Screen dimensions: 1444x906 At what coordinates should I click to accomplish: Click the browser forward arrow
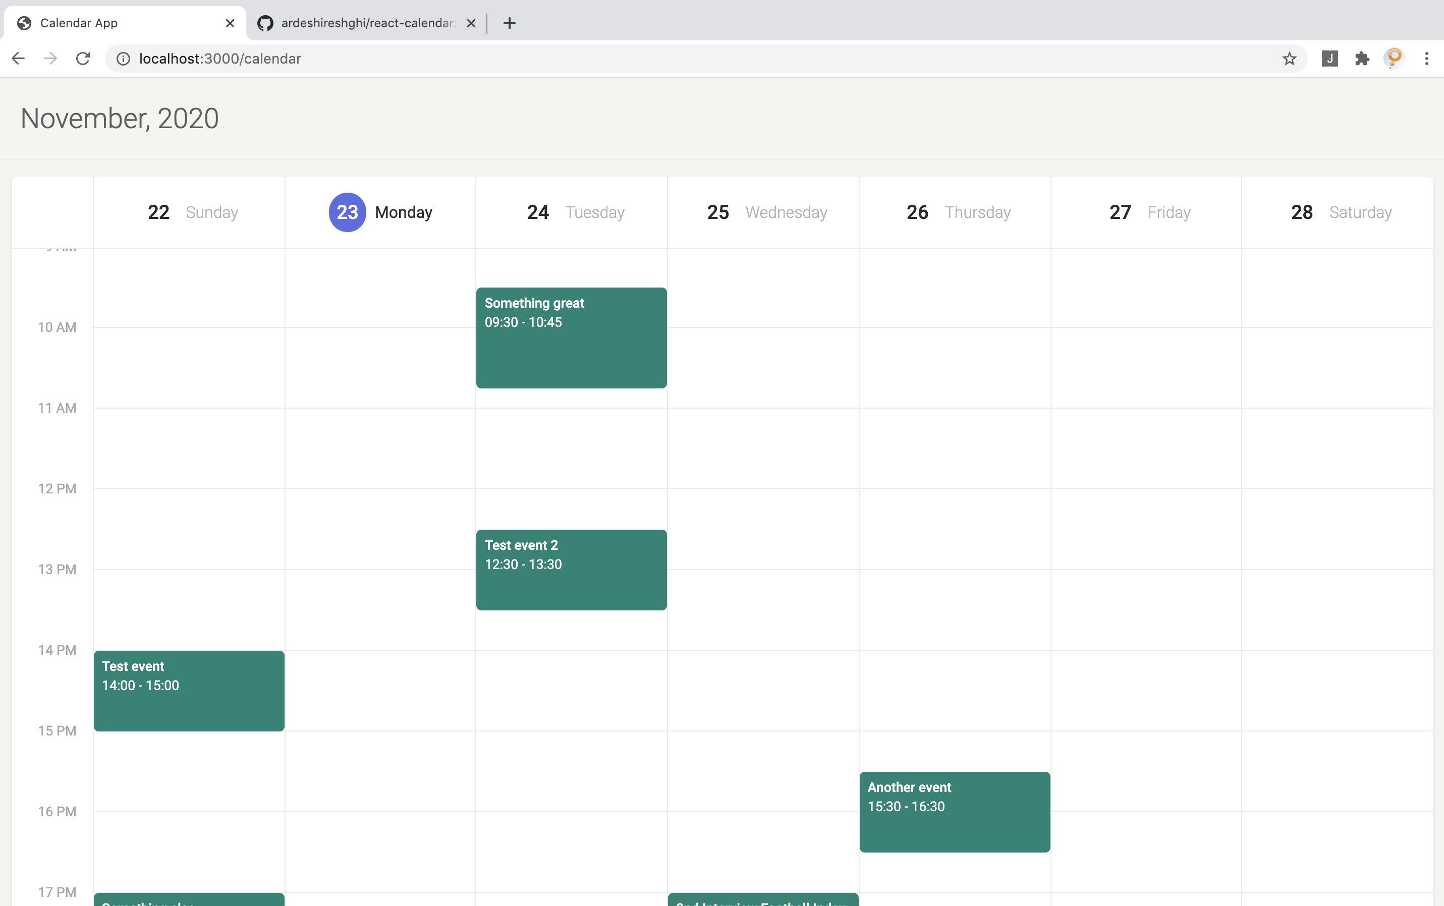[x=51, y=58]
